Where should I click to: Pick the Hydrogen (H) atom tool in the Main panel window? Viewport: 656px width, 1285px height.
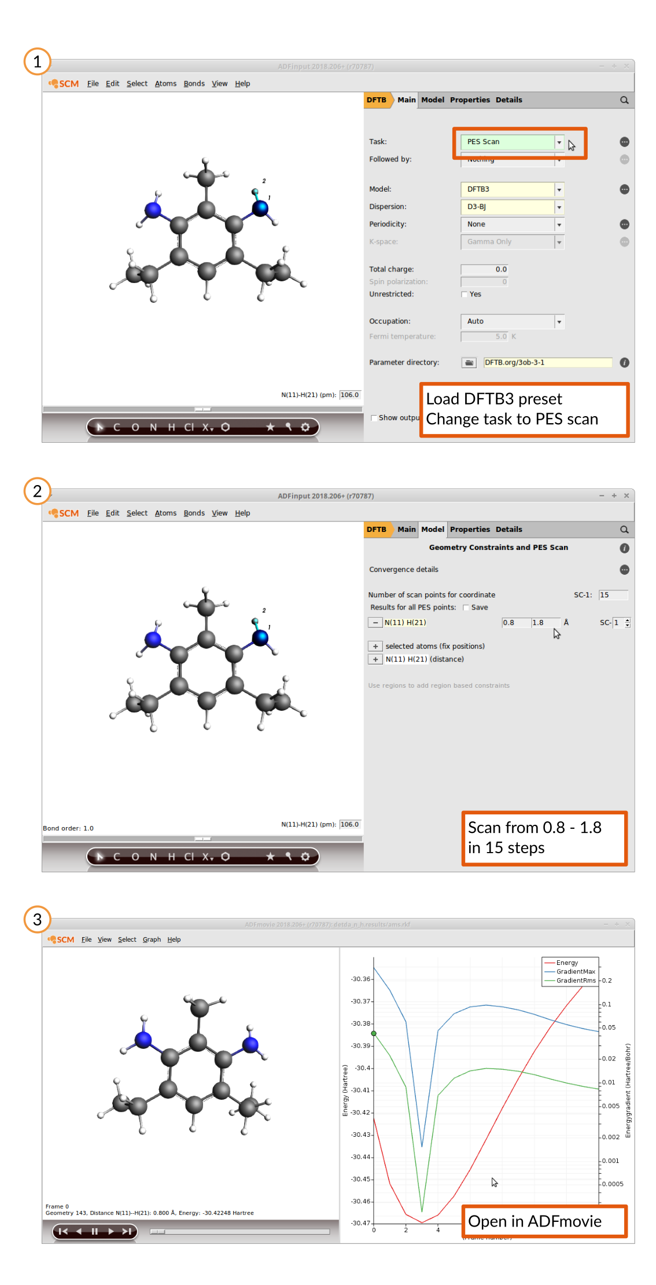[x=171, y=427]
